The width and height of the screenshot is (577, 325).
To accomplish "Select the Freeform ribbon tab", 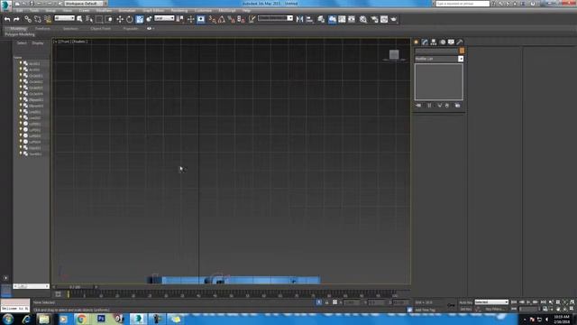I will tap(42, 28).
